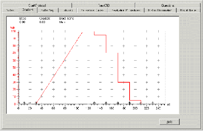Switch to the Notes tab
Viewport: 203px width, 131px height.
pyautogui.click(x=10, y=10)
